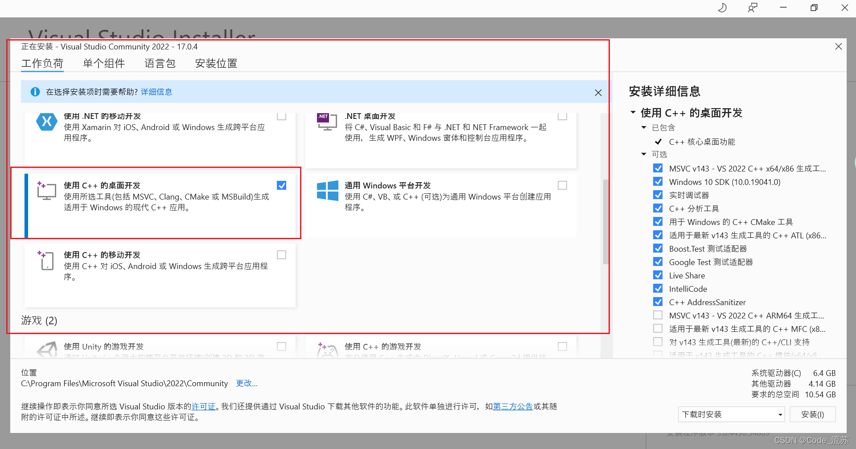The height and width of the screenshot is (449, 856).
Task: Click the C++ 移动开发 phone icon
Action: (45, 260)
